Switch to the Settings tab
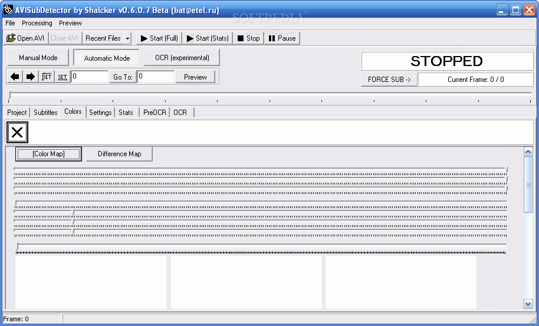 pos(100,113)
